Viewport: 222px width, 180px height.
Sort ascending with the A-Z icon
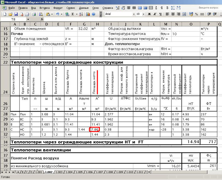click(x=81, y=14)
